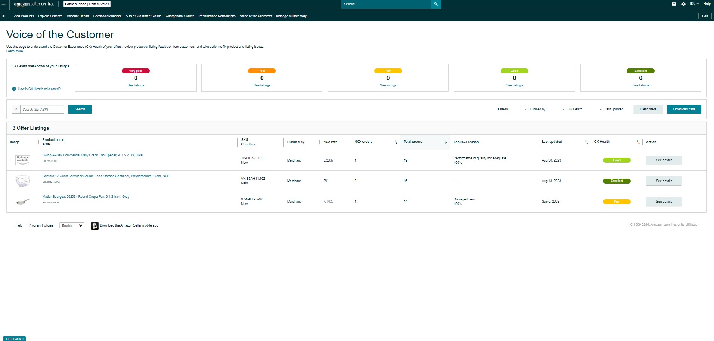Sort by NCX orders using the sort arrows
Screen dimensions: 714x341
tap(396, 142)
